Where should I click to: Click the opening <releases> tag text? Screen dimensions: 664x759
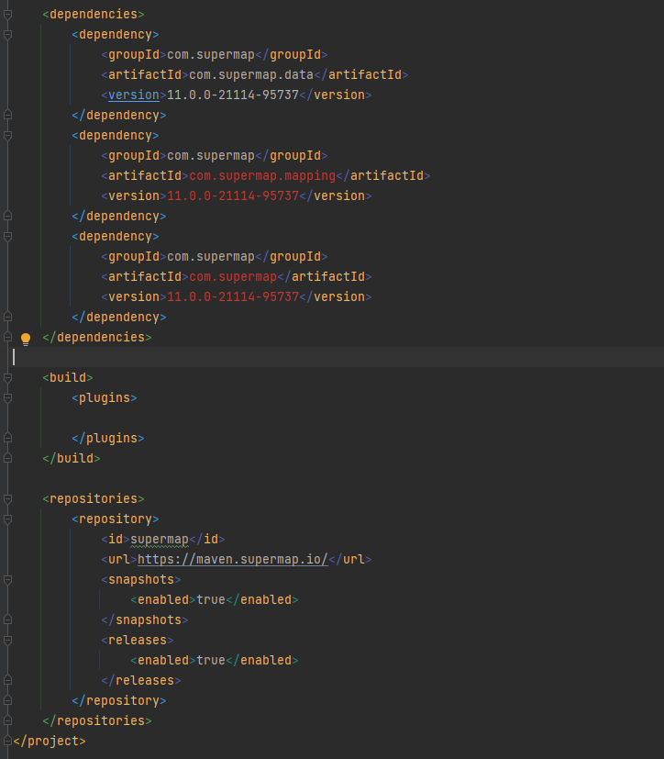pyautogui.click(x=138, y=640)
